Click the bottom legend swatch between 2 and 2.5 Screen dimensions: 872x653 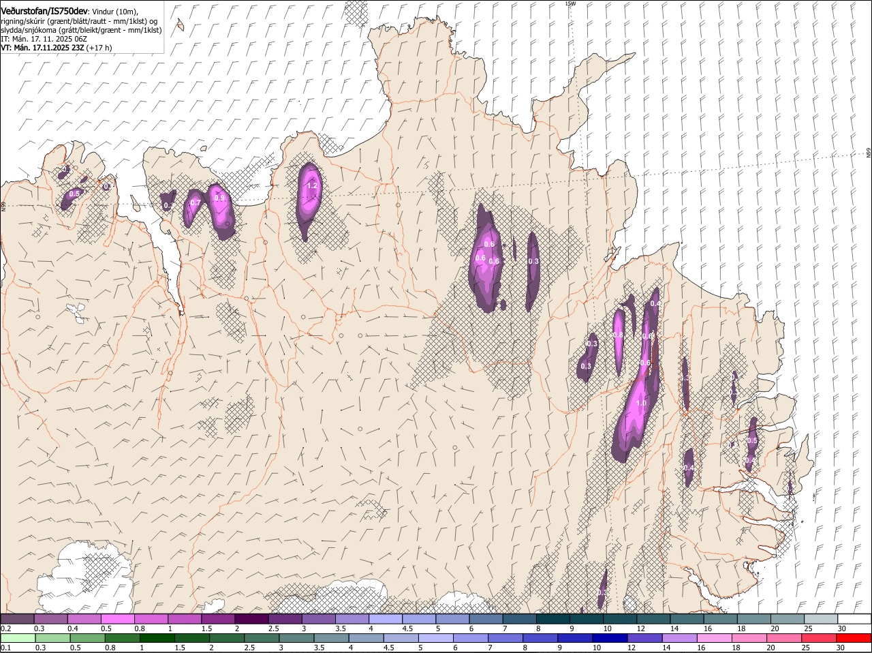coord(227,638)
